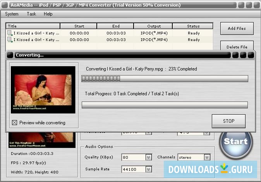Click the Output column header

pos(153,26)
